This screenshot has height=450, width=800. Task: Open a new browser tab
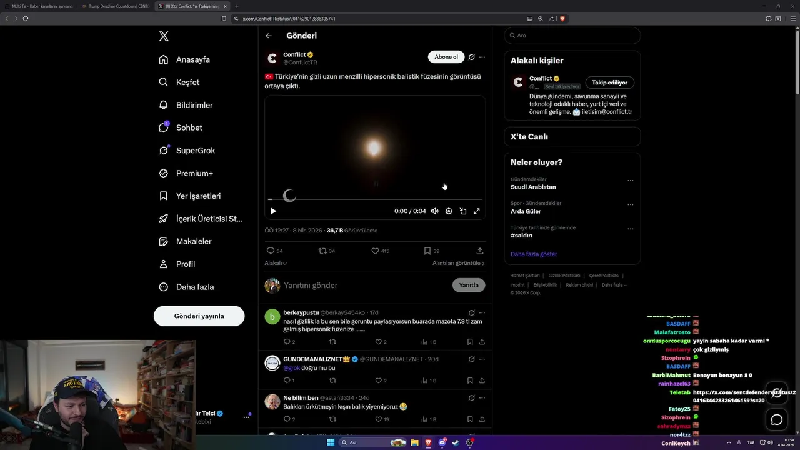pos(236,6)
